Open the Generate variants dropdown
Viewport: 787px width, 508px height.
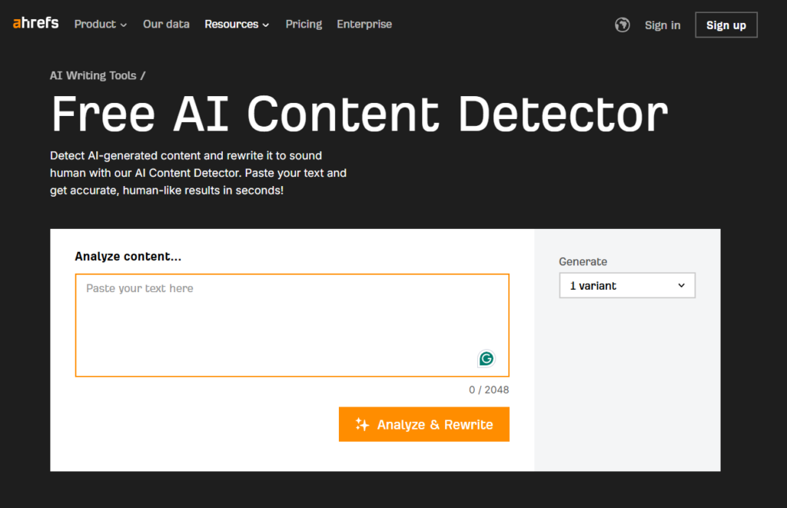click(x=626, y=285)
